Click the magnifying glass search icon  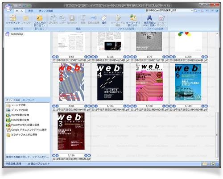point(196,11)
